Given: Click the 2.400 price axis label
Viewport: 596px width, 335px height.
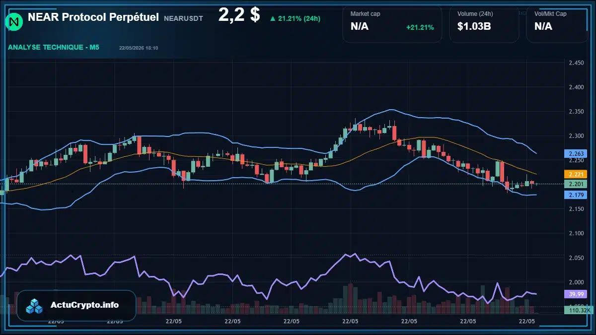Looking at the screenshot, I should [576, 87].
